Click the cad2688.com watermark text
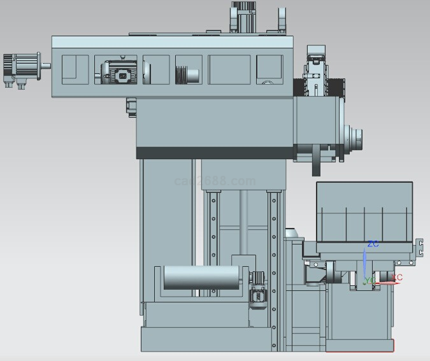Screen dimensions: 430x361 (215, 181)
